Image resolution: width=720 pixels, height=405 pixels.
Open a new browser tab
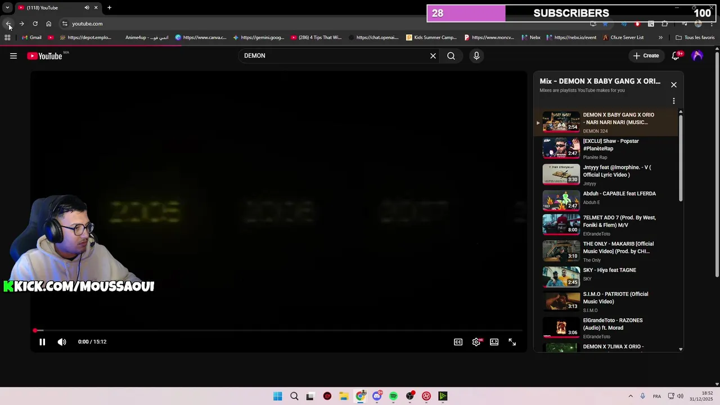pyautogui.click(x=109, y=8)
